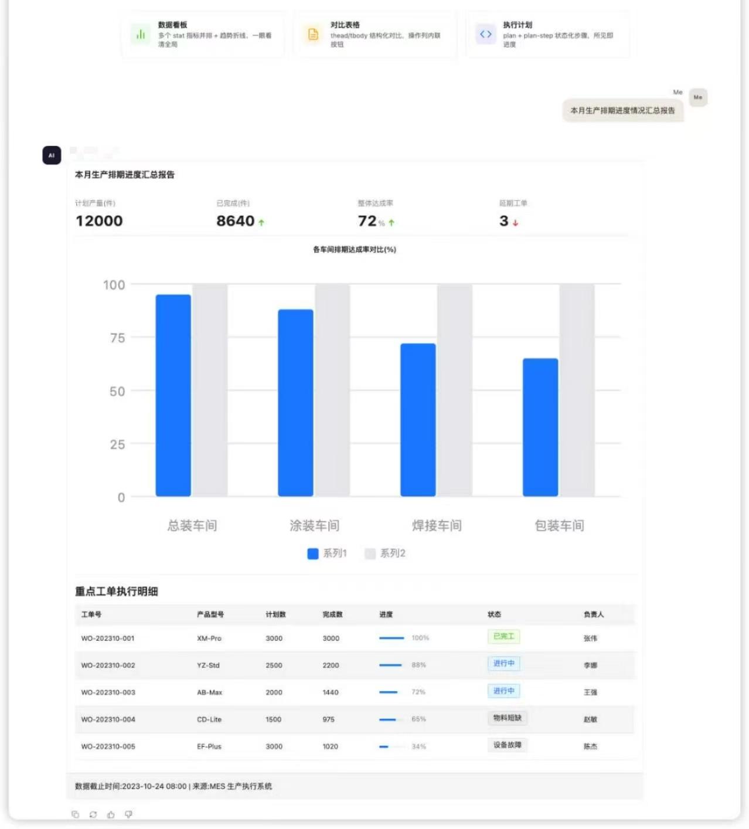The height and width of the screenshot is (829, 749).
Task: Select work order WO-202310-001
Action: [108, 638]
